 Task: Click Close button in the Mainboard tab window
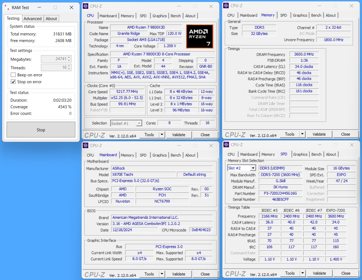point(205,274)
